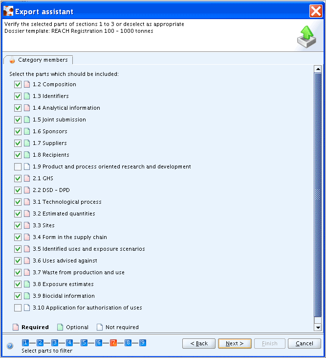Jump to wizard step 3 icon

(55, 343)
